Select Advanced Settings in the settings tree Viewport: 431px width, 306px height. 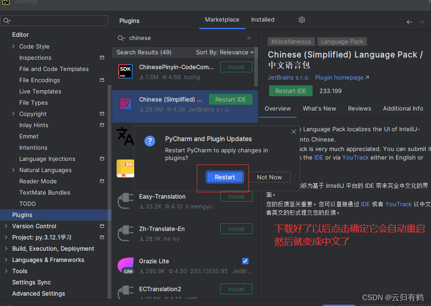(39, 293)
